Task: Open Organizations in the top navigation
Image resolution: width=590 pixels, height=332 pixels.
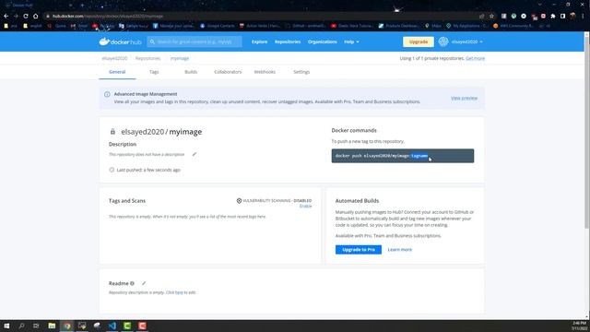Action: pos(322,41)
